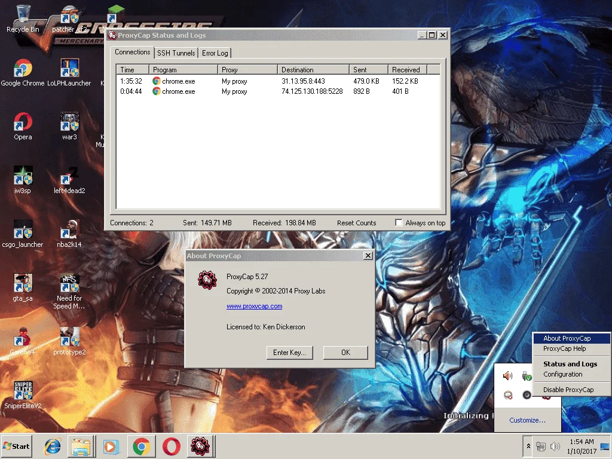Open Configuration from tray menu
This screenshot has height=459, width=612.
coord(571,374)
